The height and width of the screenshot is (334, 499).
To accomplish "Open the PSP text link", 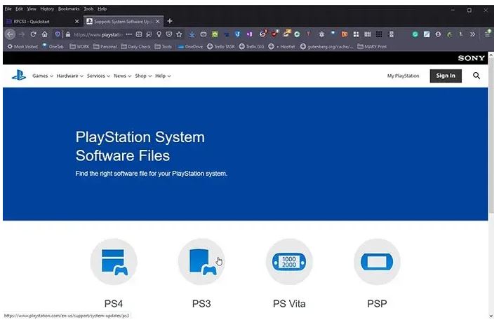I will tap(377, 303).
